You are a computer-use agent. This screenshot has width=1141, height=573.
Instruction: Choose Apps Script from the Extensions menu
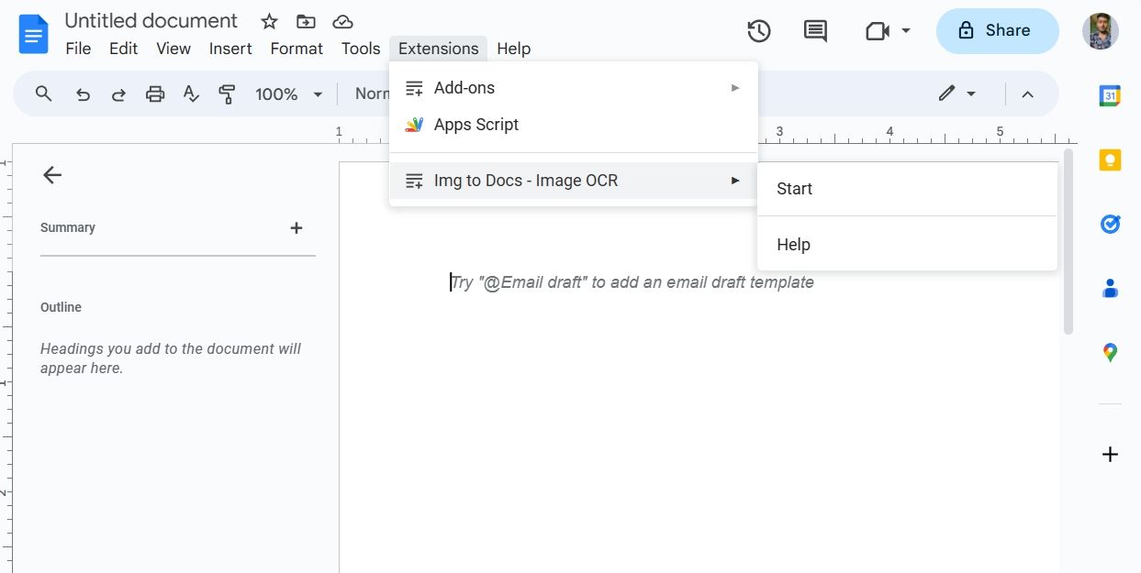click(x=476, y=125)
